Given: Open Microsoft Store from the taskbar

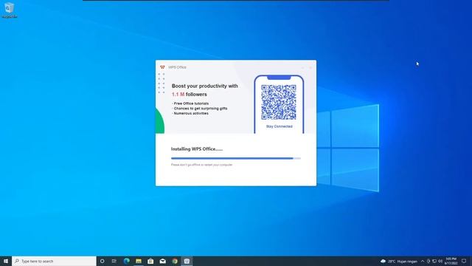Looking at the screenshot, I should pyautogui.click(x=150, y=261).
